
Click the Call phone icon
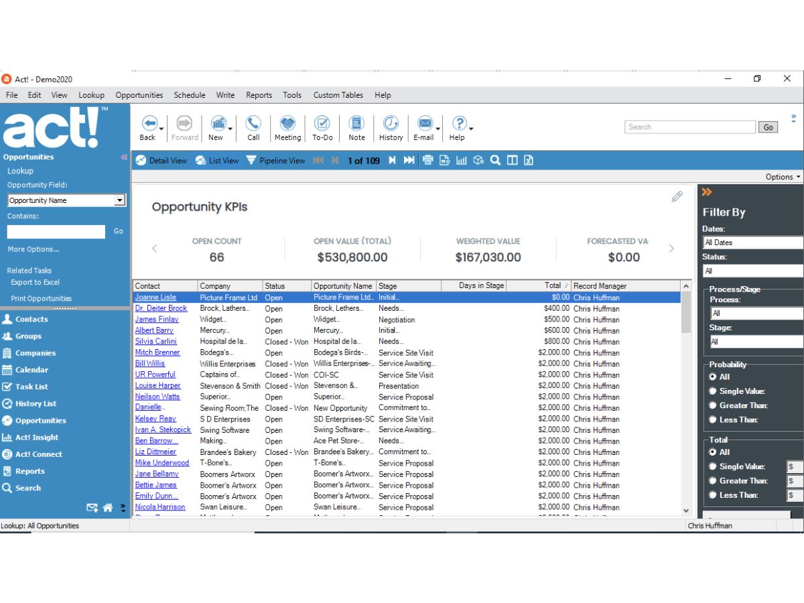253,123
